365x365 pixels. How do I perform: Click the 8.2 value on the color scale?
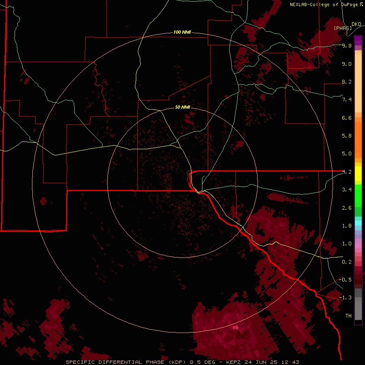click(x=347, y=82)
